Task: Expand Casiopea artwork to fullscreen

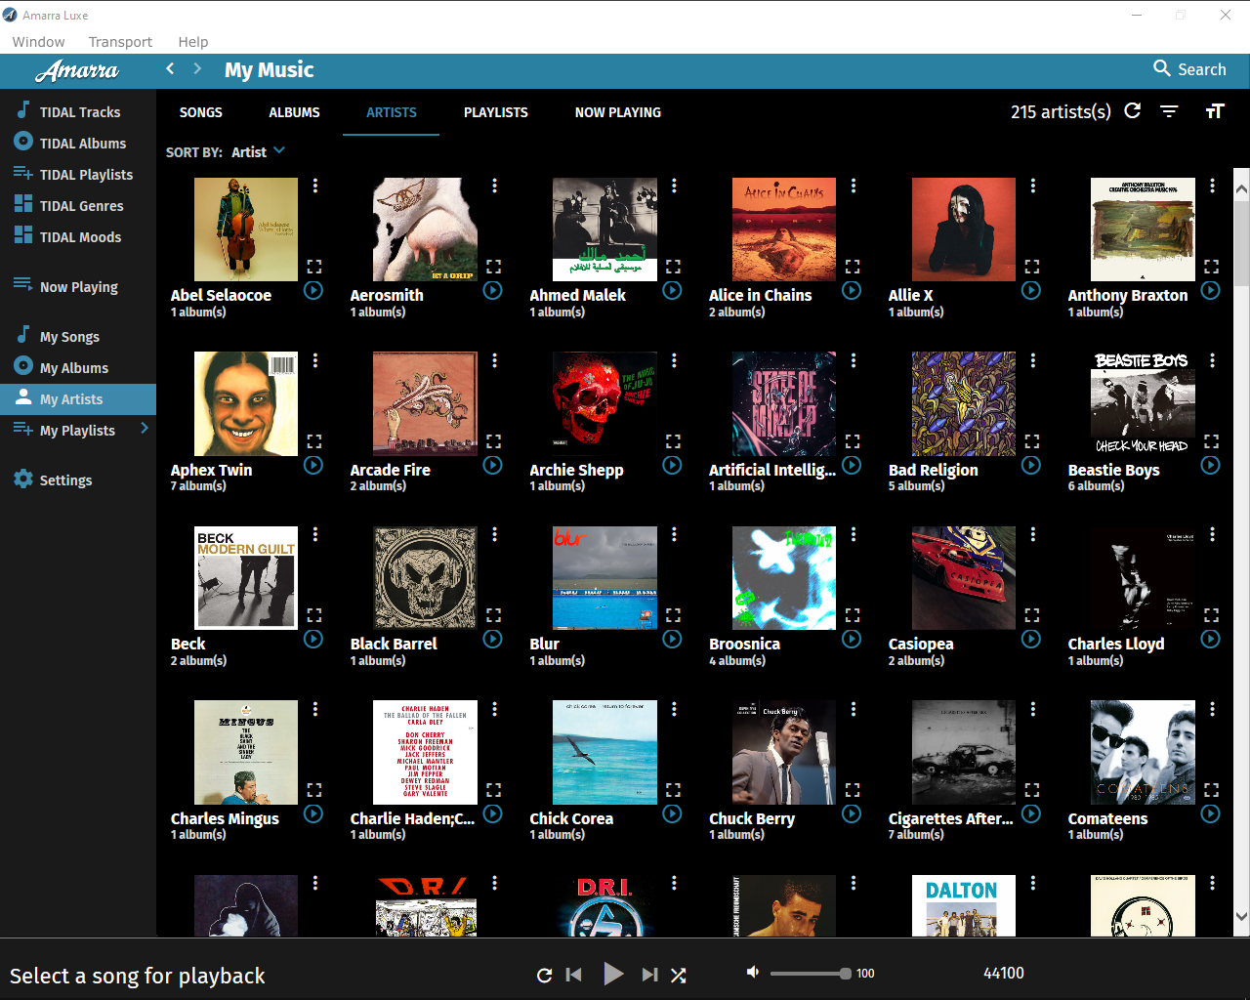Action: tap(1032, 615)
